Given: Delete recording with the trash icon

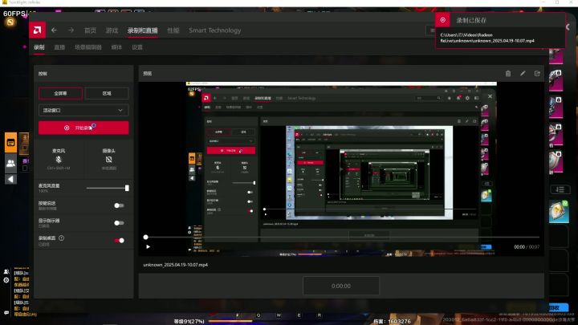Looking at the screenshot, I should pyautogui.click(x=508, y=74).
